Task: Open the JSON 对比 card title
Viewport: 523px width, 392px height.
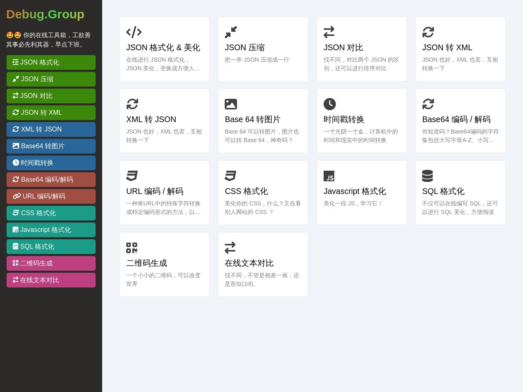Action: pos(343,47)
